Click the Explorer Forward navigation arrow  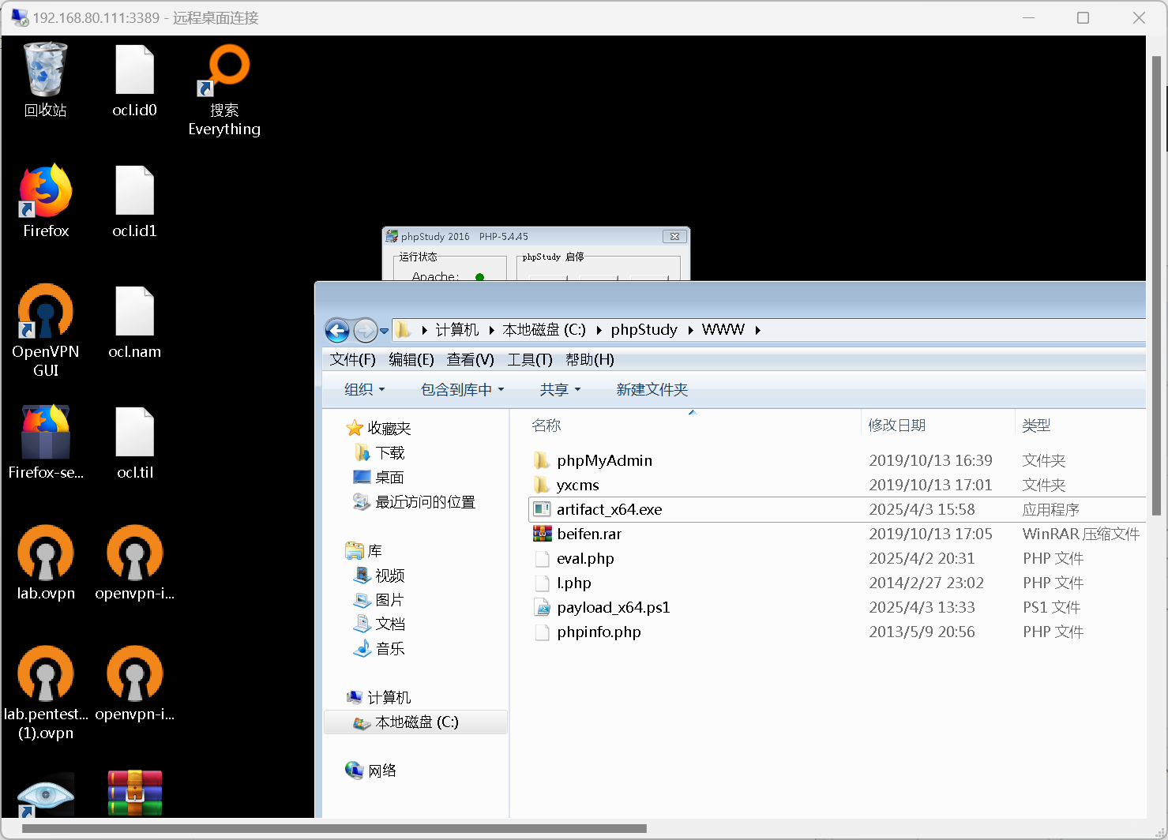(x=365, y=330)
